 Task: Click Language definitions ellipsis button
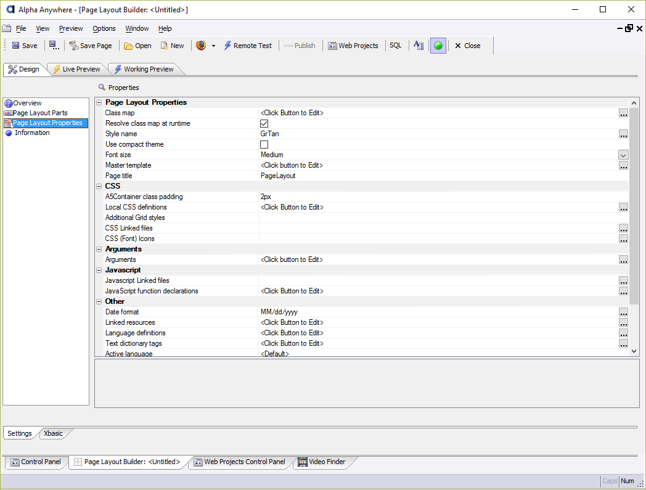pyautogui.click(x=623, y=333)
